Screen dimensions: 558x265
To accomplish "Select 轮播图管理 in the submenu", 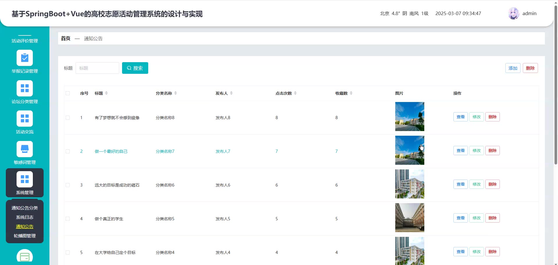I will click(25, 236).
